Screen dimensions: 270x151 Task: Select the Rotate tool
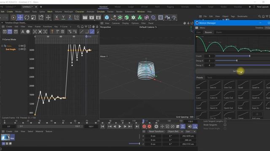[x=27, y=18]
